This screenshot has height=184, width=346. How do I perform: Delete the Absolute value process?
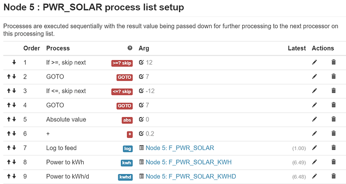pos(333,119)
